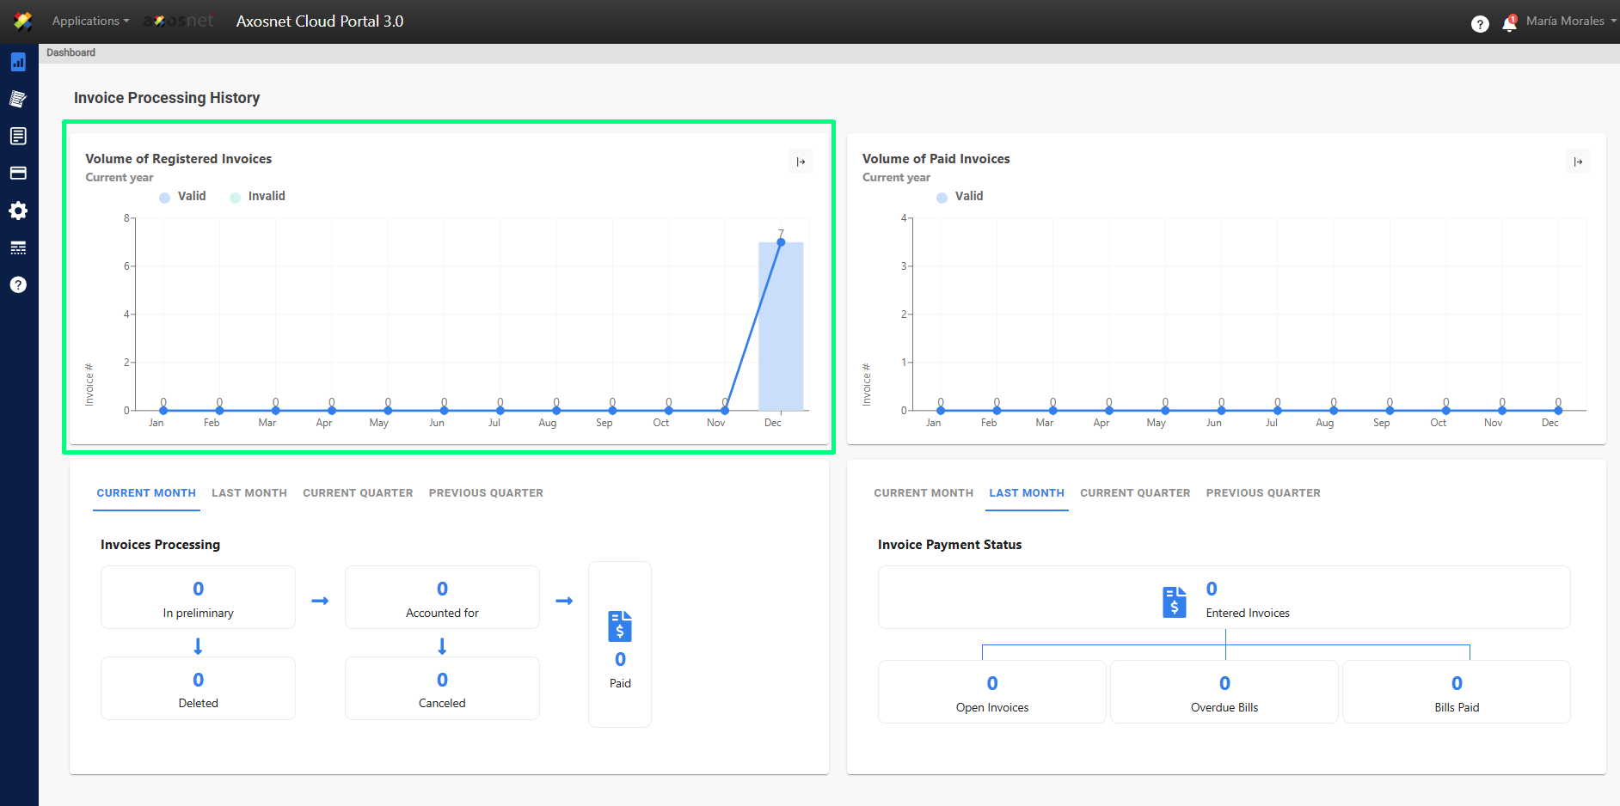Open the lined document sidebar icon
The width and height of the screenshot is (1620, 806).
pyautogui.click(x=18, y=136)
